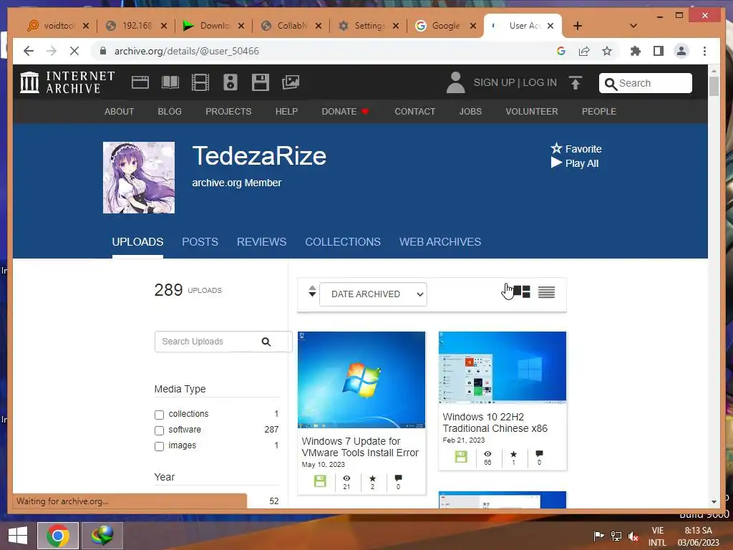Stop loading the page

click(74, 51)
